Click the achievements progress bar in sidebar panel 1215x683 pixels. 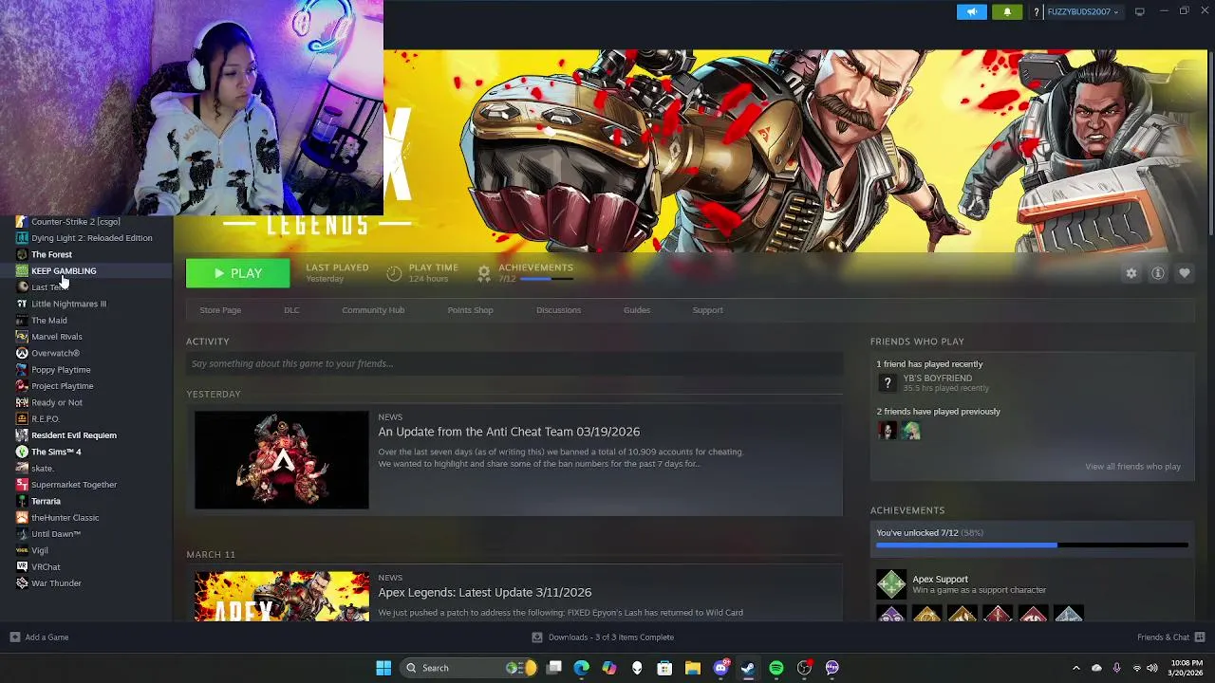click(1031, 545)
